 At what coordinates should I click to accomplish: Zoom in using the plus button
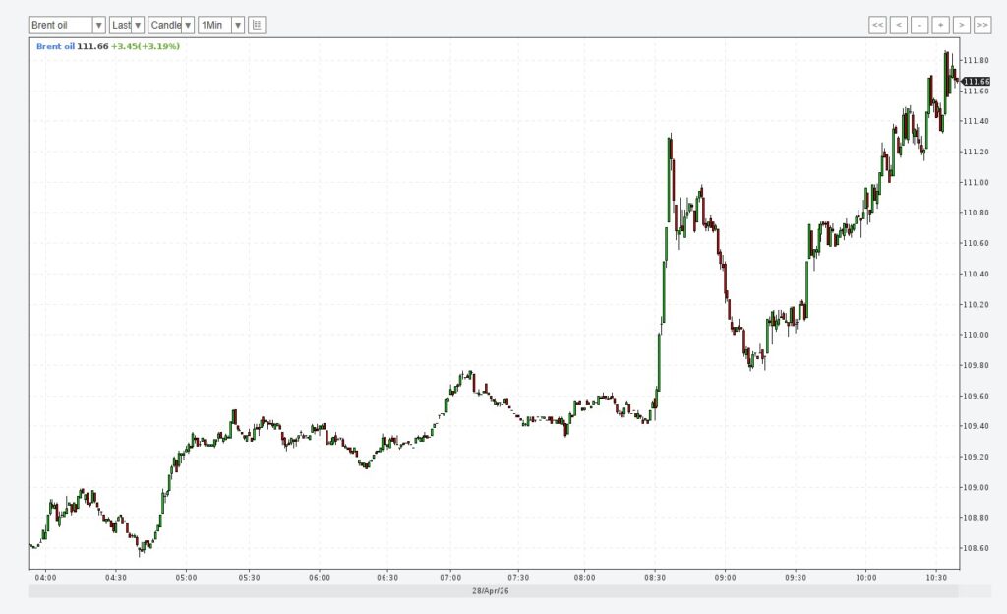tap(940, 25)
